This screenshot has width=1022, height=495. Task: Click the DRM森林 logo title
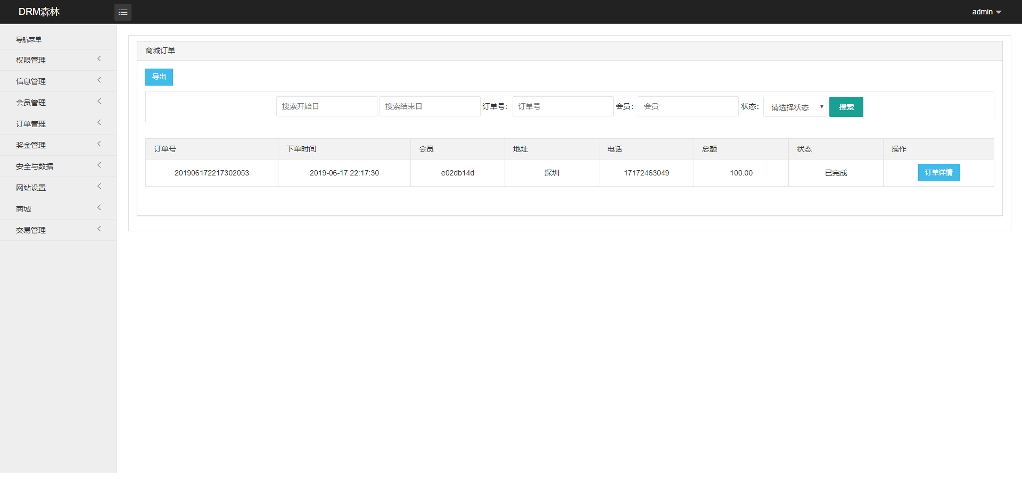[x=39, y=12]
